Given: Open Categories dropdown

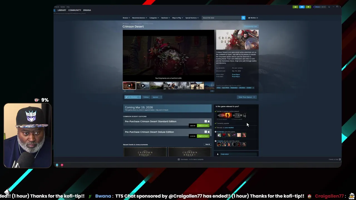Looking at the screenshot, I should tap(154, 18).
